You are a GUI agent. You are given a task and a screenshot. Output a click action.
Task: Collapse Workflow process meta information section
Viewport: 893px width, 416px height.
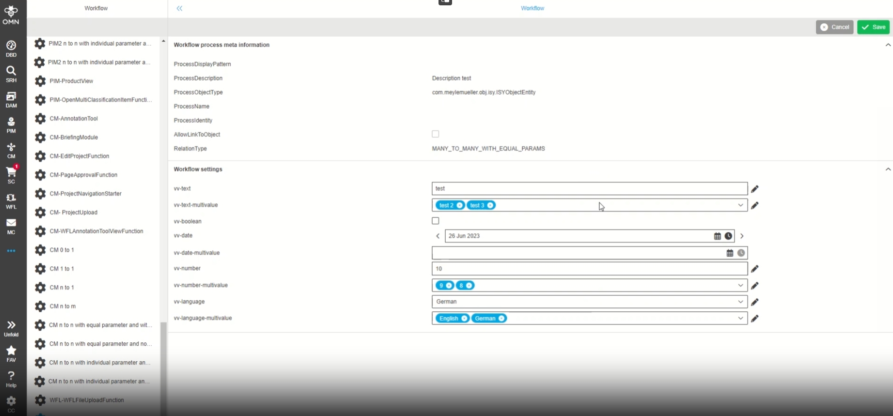point(888,45)
